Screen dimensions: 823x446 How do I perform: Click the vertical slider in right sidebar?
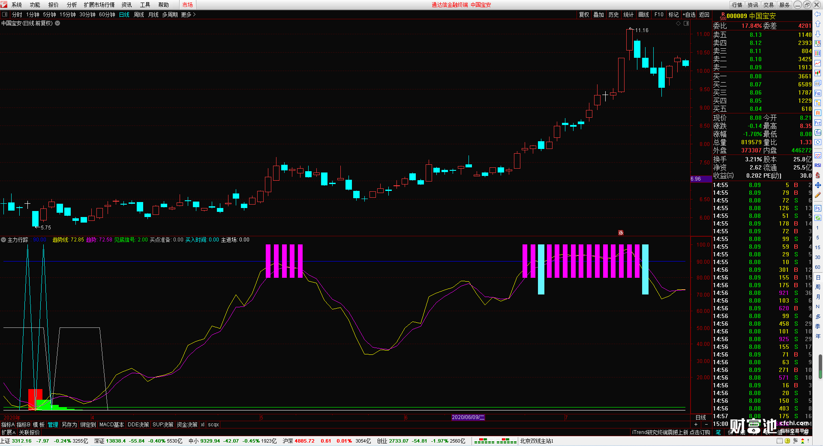point(820,366)
